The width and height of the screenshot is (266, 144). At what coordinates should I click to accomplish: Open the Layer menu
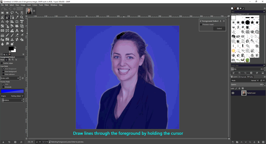[x=29, y=5]
